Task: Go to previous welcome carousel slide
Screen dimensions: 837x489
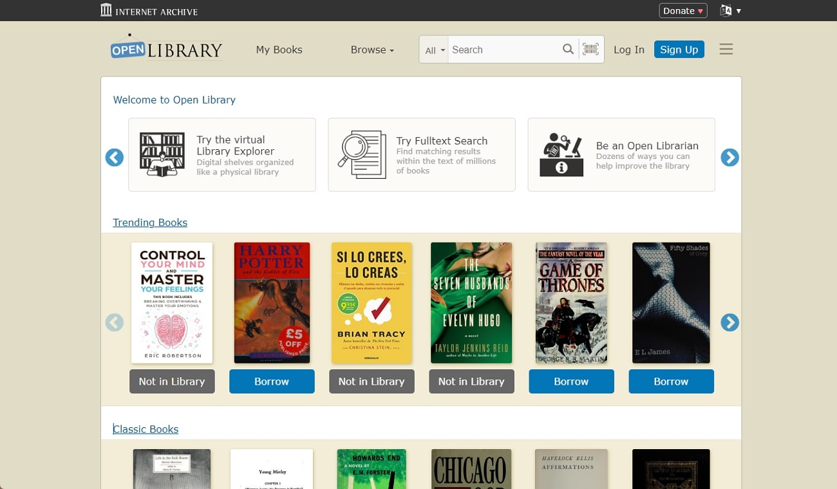Action: tap(115, 157)
